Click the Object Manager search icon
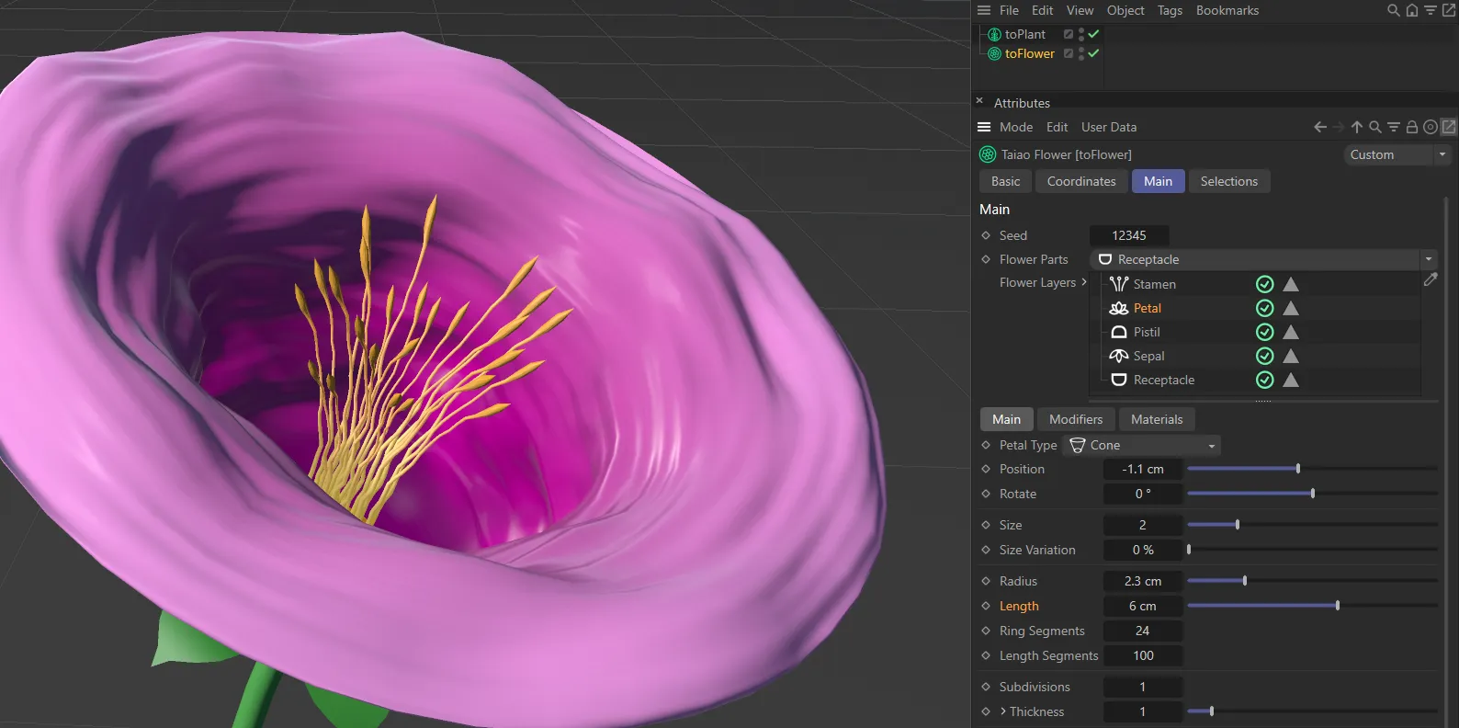The height and width of the screenshot is (728, 1459). tap(1394, 10)
